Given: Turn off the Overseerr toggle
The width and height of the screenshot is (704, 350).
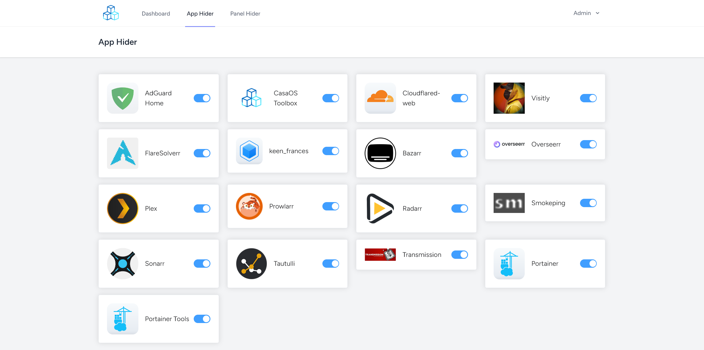Looking at the screenshot, I should [588, 144].
